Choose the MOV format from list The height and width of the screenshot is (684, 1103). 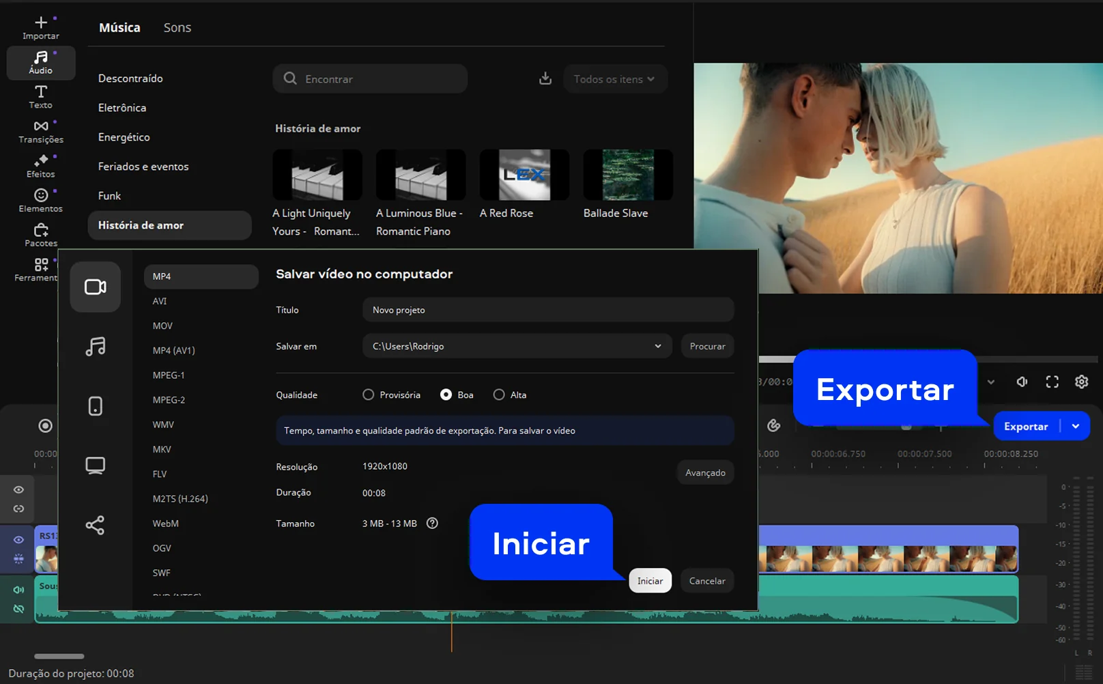pyautogui.click(x=162, y=326)
